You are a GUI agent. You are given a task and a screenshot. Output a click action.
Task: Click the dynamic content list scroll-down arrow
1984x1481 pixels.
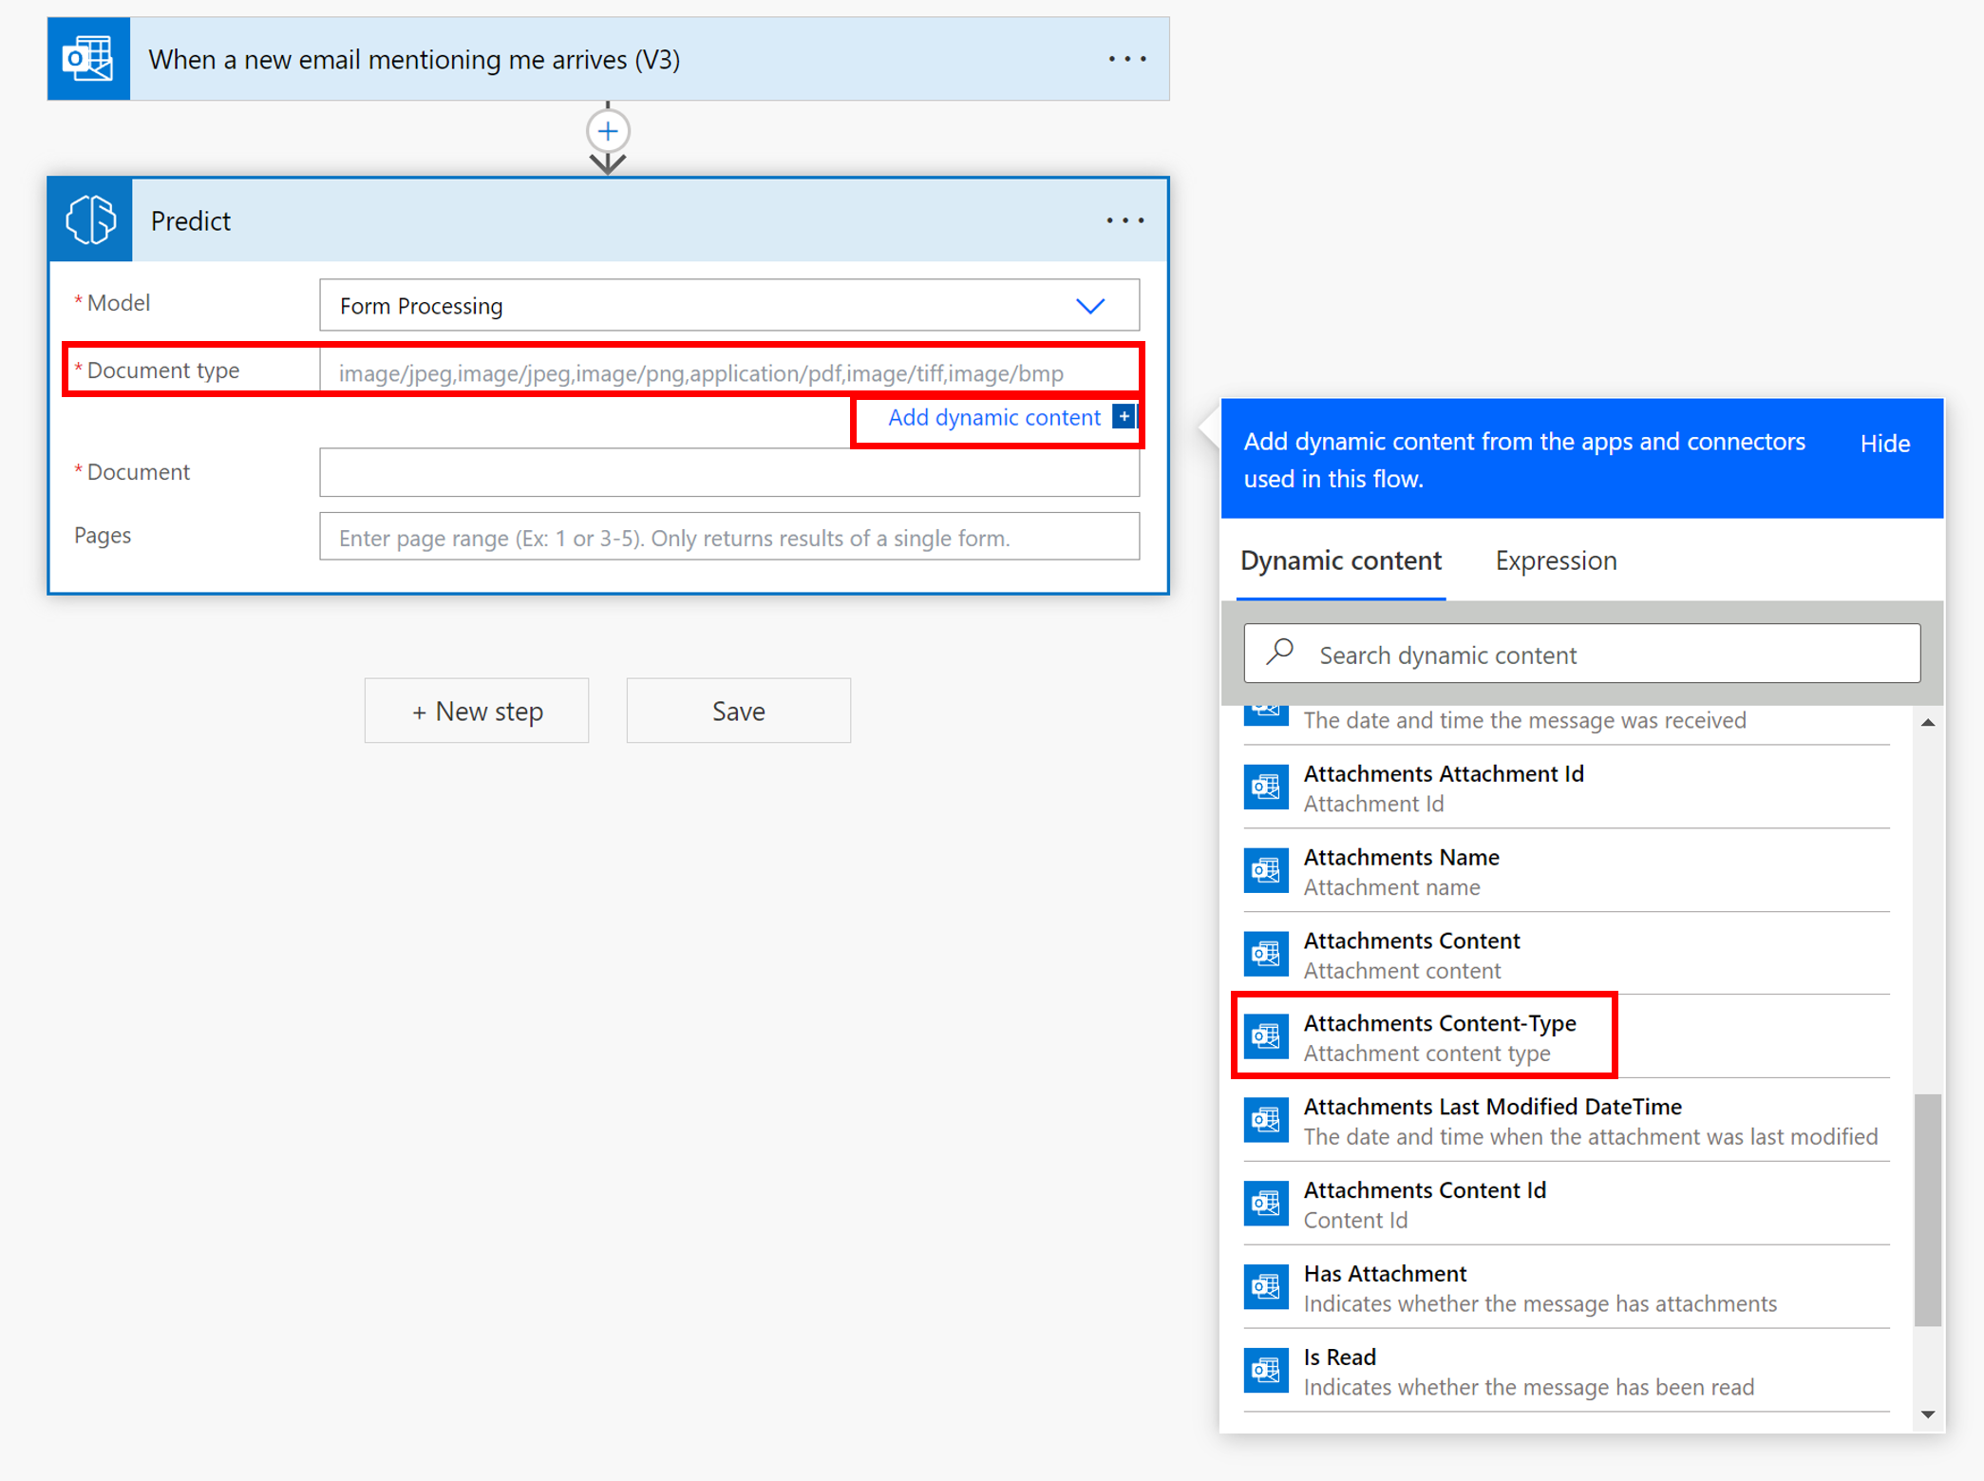click(1928, 1415)
